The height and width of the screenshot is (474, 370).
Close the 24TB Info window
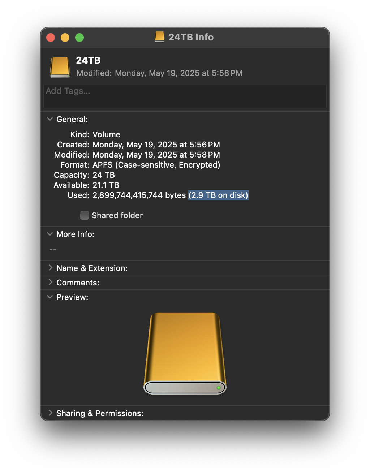pos(51,38)
